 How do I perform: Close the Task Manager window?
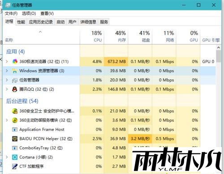click(214, 5)
